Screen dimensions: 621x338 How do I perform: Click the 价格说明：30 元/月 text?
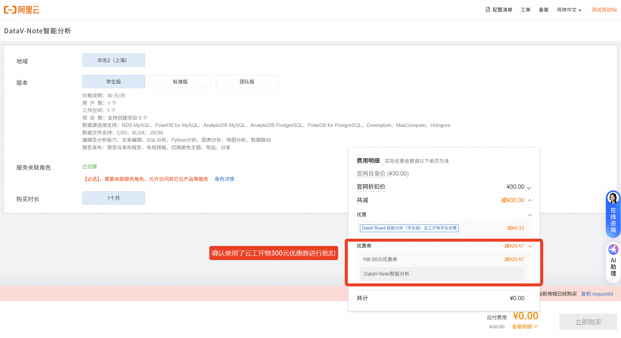click(103, 96)
